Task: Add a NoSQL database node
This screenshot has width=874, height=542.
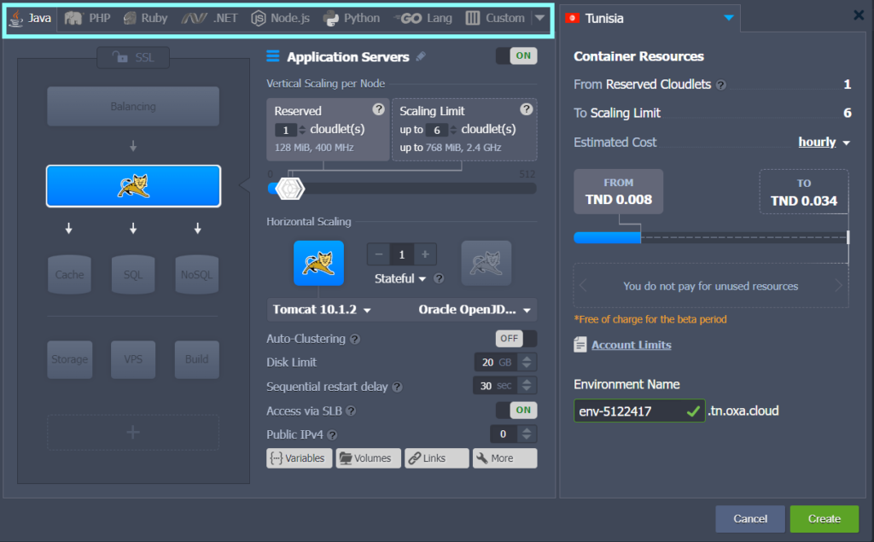Action: tap(197, 274)
